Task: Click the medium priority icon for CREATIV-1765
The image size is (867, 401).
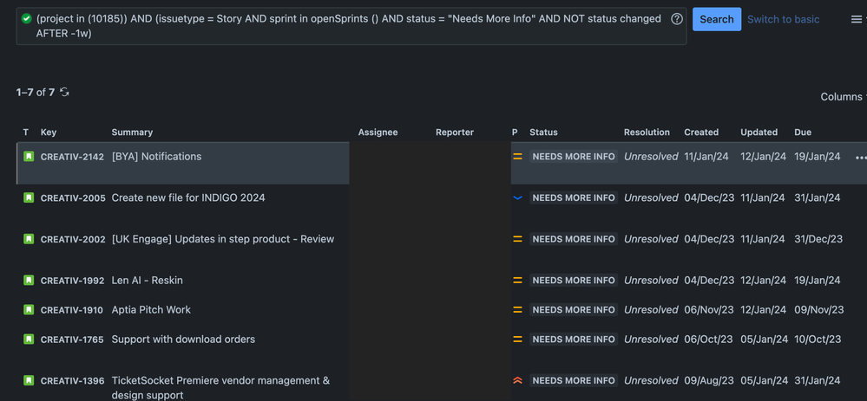Action: click(x=517, y=340)
